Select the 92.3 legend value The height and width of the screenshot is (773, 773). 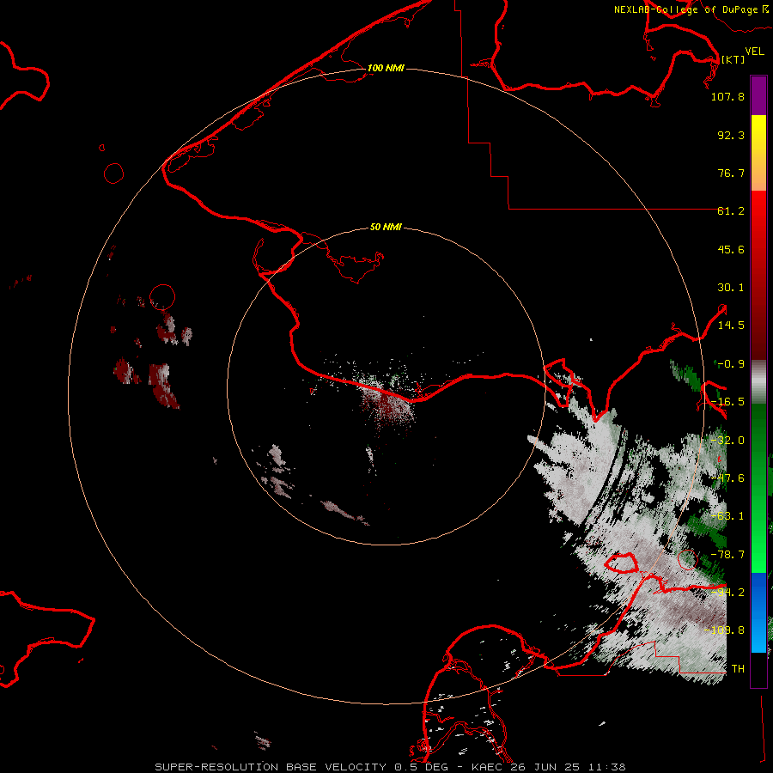click(731, 135)
